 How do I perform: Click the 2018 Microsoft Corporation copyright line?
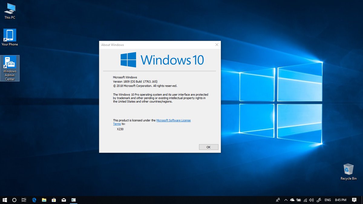[145, 86]
